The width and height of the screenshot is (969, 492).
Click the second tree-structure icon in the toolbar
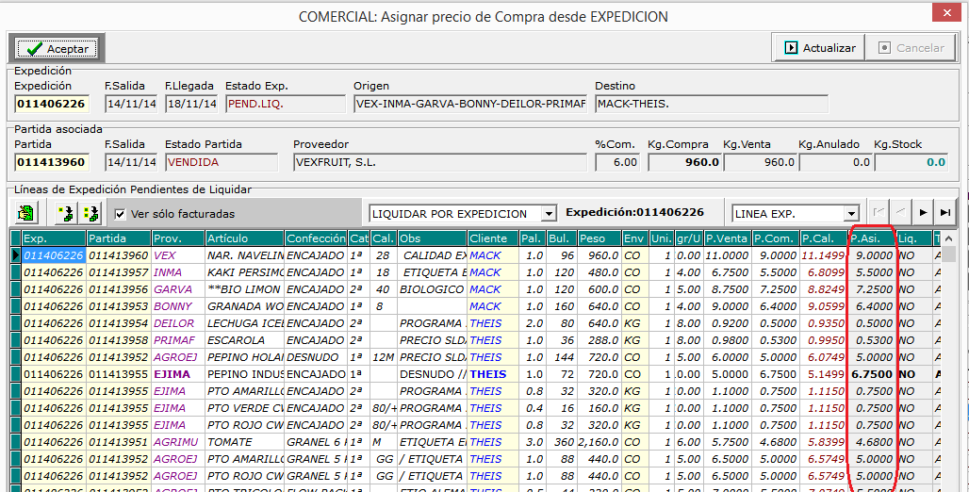90,213
